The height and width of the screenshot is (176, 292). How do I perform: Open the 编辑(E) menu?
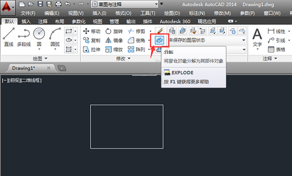tap(52, 13)
